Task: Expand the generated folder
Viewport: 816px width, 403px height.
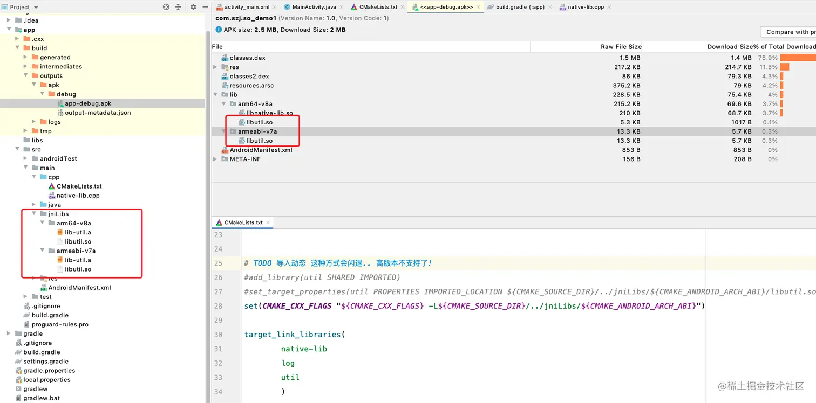Action: [25, 57]
